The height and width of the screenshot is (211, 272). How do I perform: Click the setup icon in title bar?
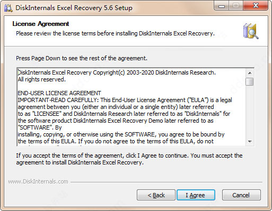(8, 8)
